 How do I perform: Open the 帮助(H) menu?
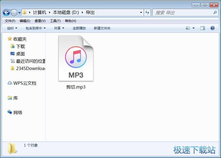(x=70, y=21)
